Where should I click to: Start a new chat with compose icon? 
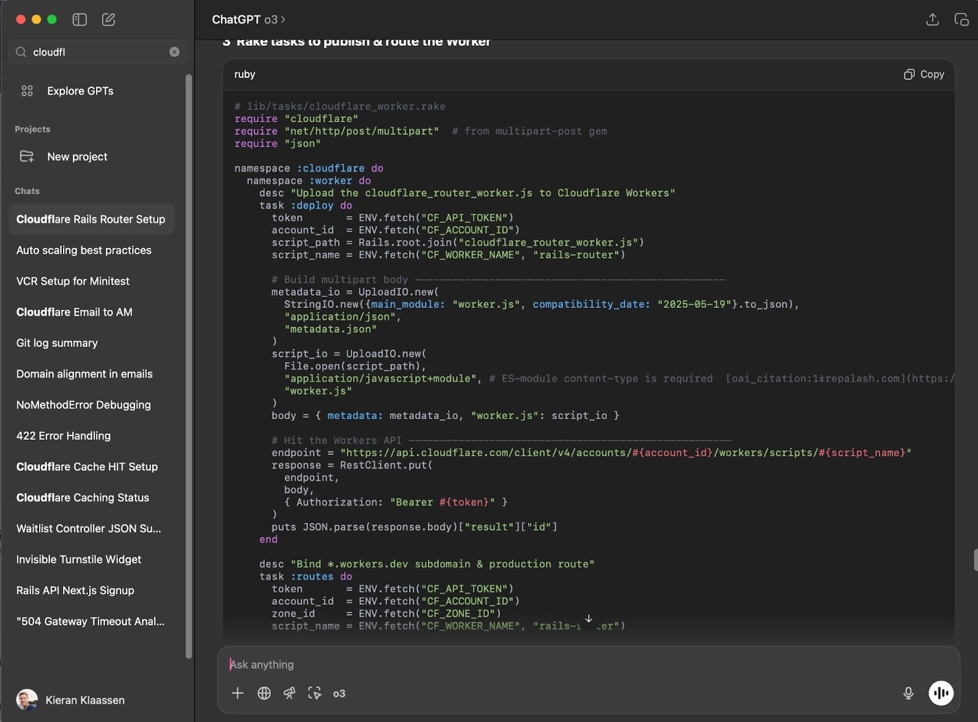[x=108, y=20]
